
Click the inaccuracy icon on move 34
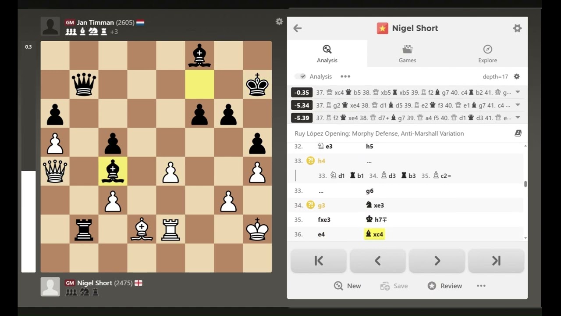(x=310, y=205)
